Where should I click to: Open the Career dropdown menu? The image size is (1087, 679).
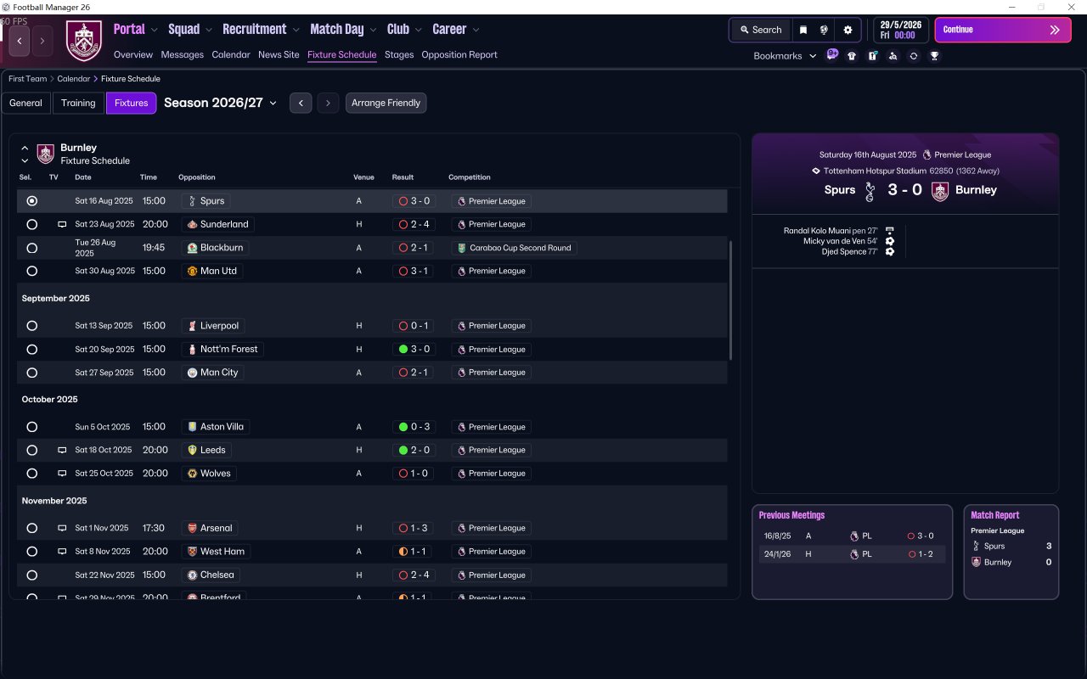[x=456, y=29]
